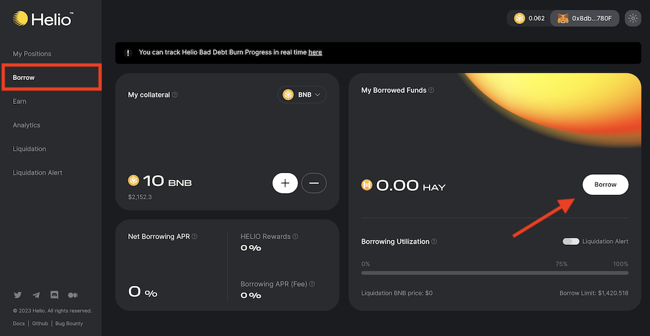Open the Analytics sidebar item
The width and height of the screenshot is (650, 336).
[x=27, y=125]
